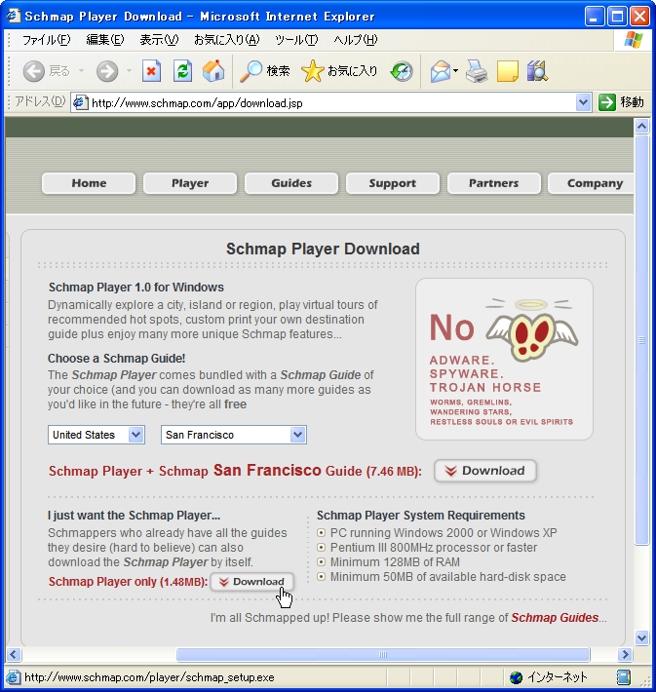Open the Player nav button
The width and height of the screenshot is (656, 692).
[x=190, y=183]
